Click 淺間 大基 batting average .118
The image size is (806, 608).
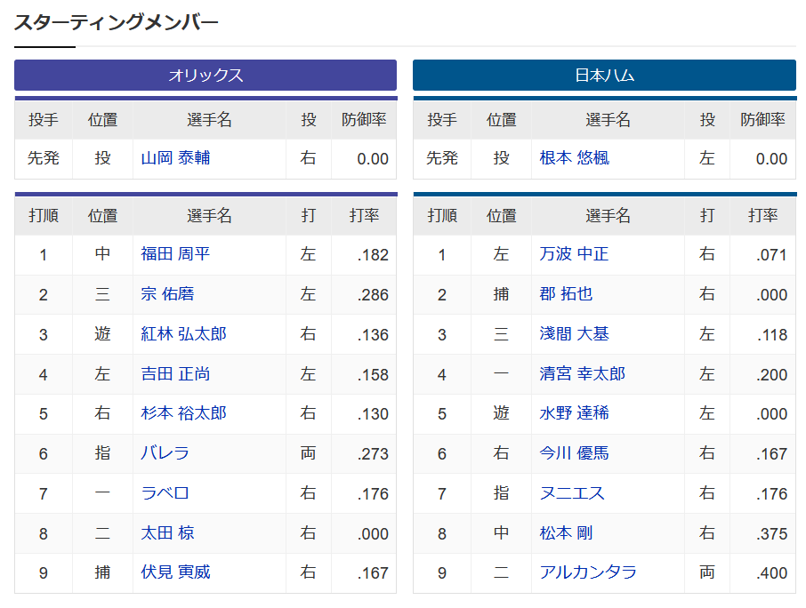771,335
